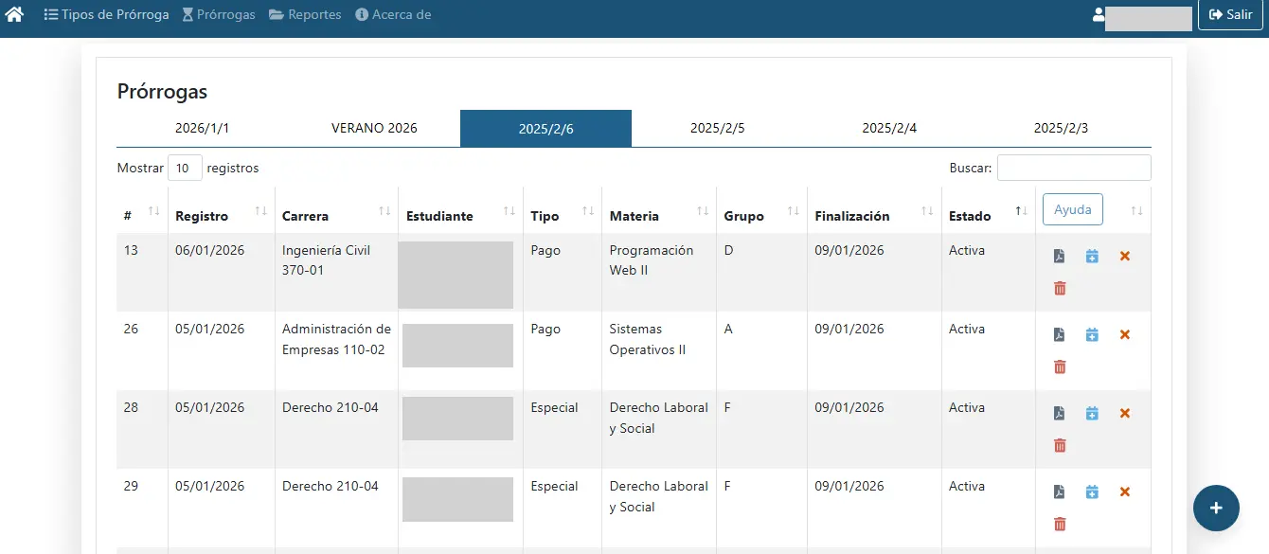Focus the Mostrar registros count field

pyautogui.click(x=185, y=168)
